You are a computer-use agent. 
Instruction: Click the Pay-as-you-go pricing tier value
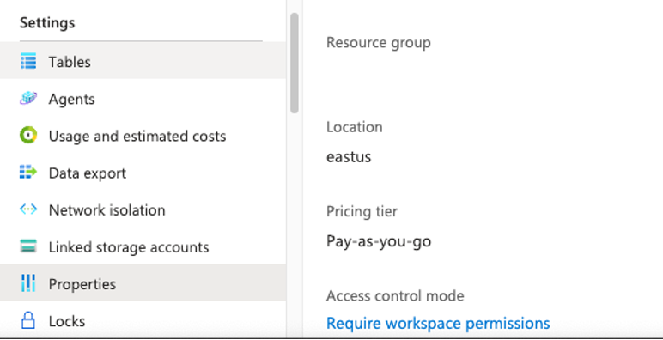tap(379, 241)
